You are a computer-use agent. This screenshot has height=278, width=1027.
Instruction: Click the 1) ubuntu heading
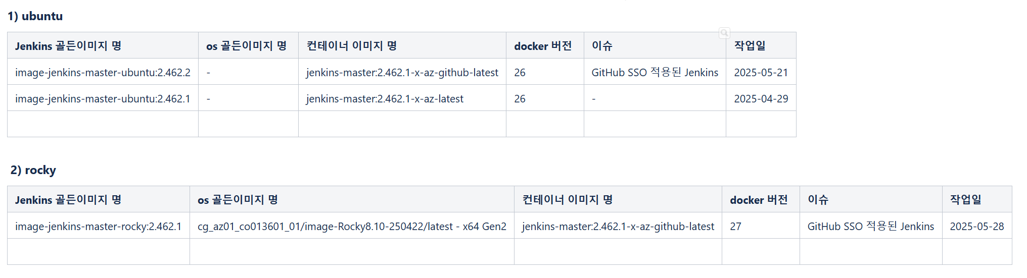point(35,16)
